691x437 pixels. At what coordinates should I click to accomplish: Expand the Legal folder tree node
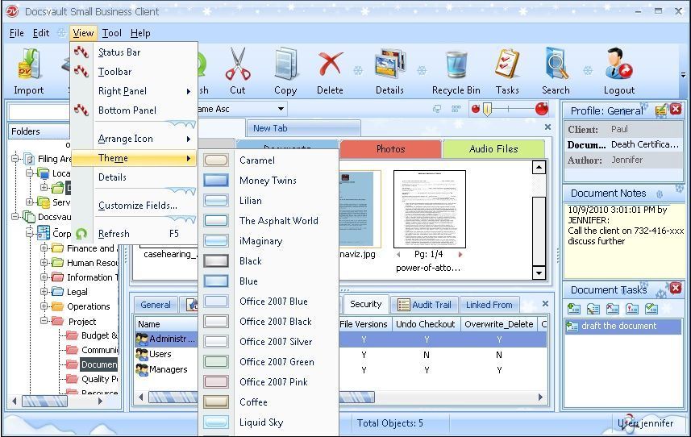point(44,292)
